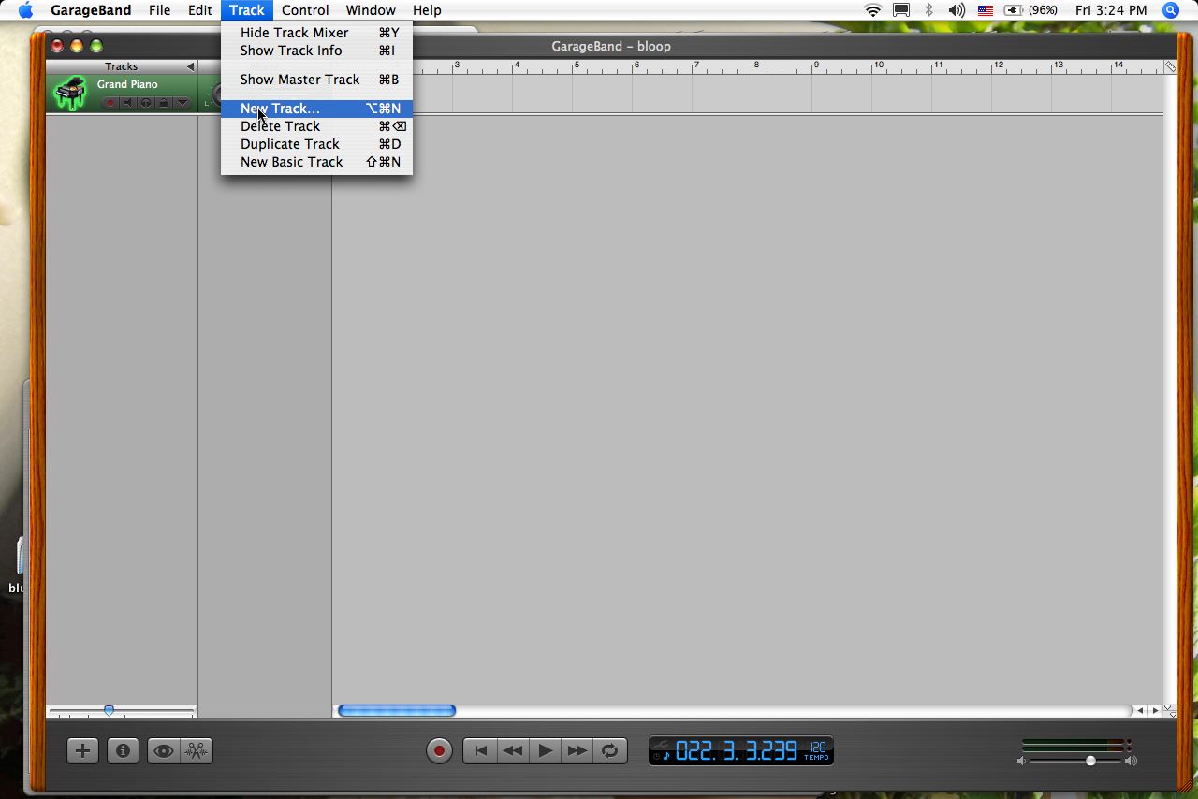Collapse the Tracks header arrow

190,66
